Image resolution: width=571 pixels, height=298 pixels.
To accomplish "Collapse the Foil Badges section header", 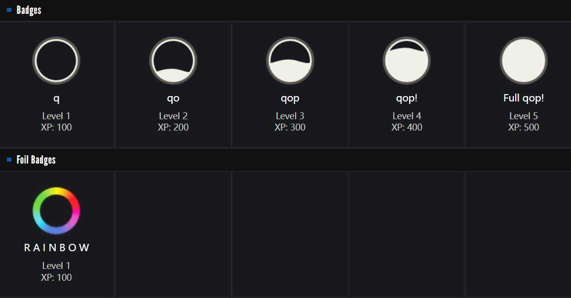I will tap(36, 160).
